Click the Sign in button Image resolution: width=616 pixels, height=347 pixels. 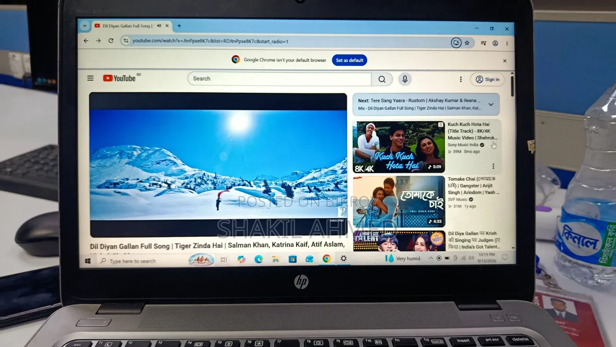[x=487, y=79]
